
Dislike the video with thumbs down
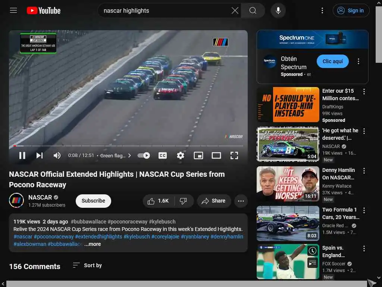[184, 201]
